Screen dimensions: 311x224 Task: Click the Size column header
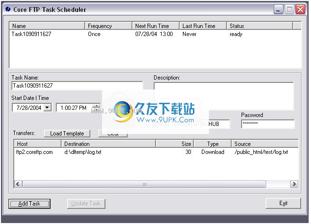pyautogui.click(x=174, y=143)
